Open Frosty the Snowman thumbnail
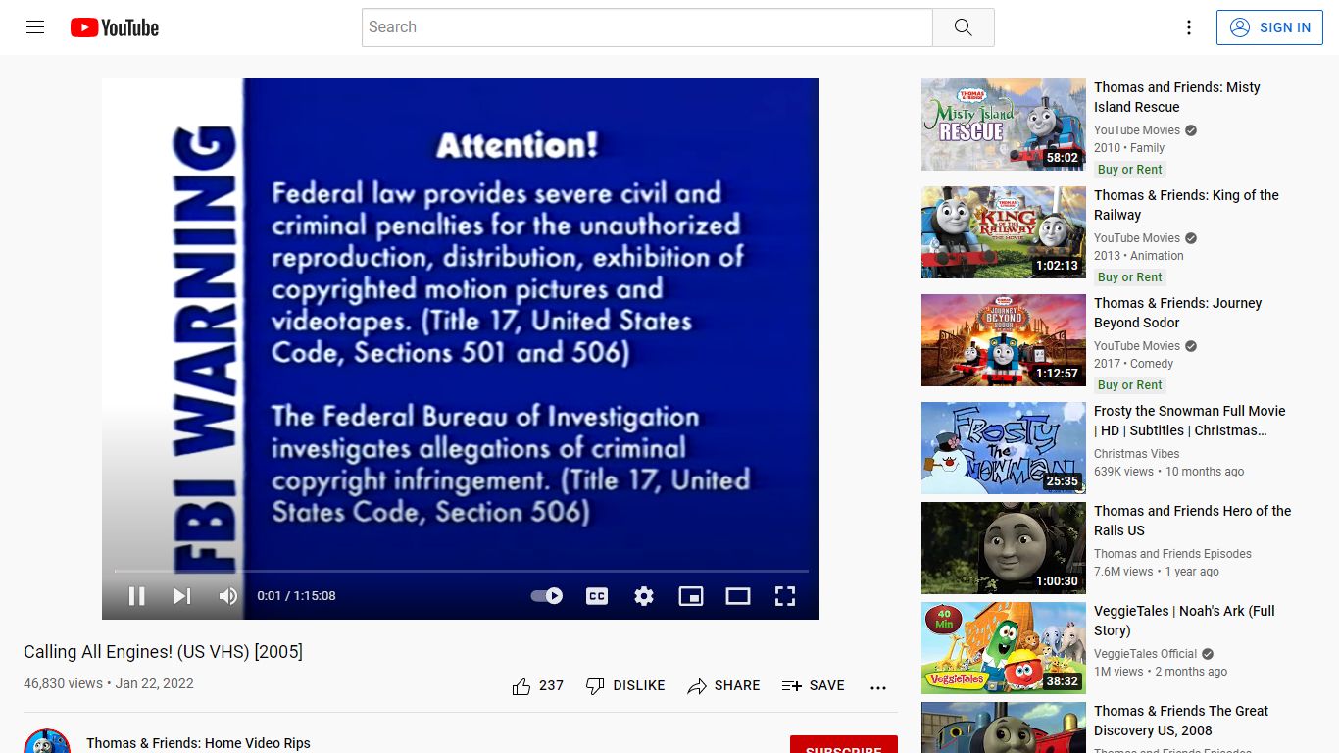This screenshot has height=753, width=1339. pyautogui.click(x=1004, y=448)
